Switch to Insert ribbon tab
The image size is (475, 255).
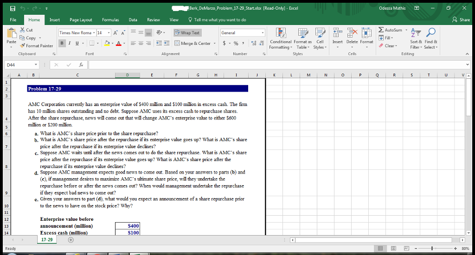click(55, 19)
